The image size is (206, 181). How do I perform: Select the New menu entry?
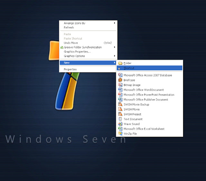pyautogui.click(x=88, y=63)
